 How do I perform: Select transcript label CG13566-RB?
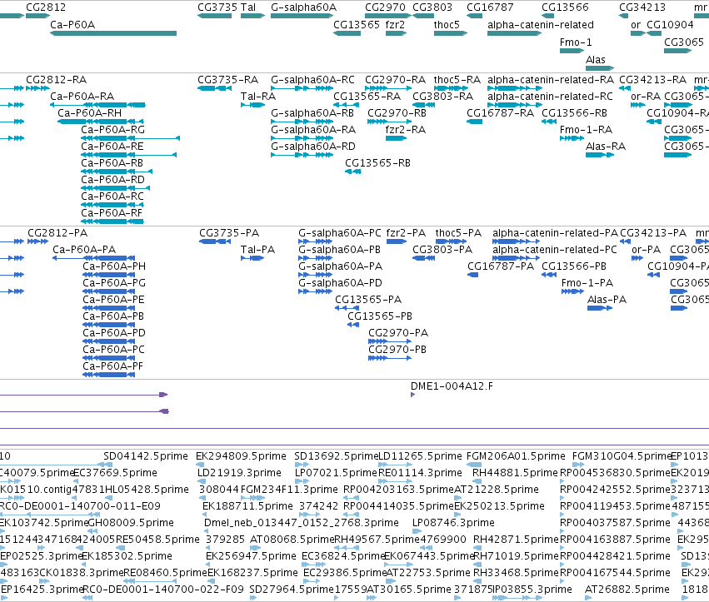pos(574,113)
